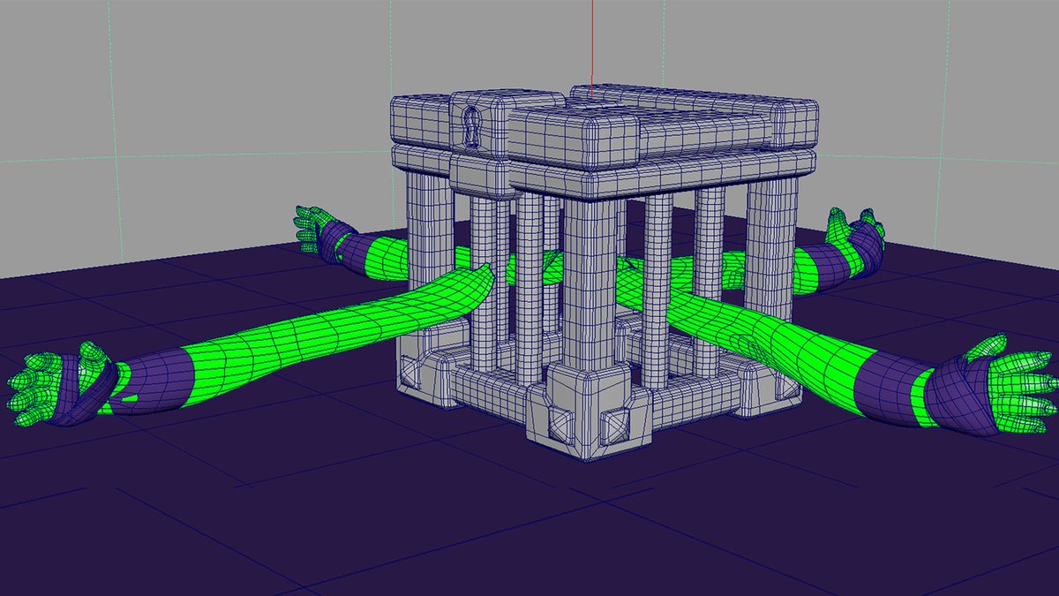Select the front center pillar of the cage
The height and width of the screenshot is (596, 1059).
589,283
